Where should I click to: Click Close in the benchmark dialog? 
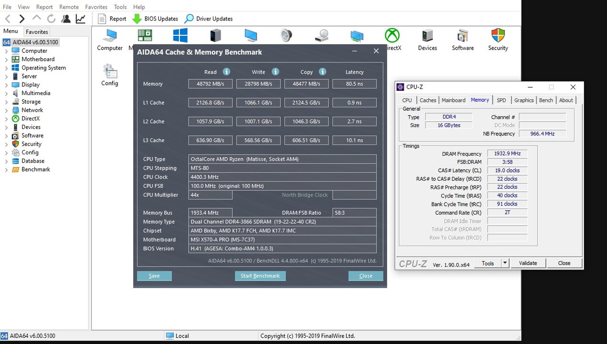click(x=365, y=276)
